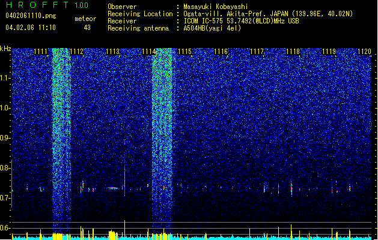Click the meteor count value 43

[87, 28]
